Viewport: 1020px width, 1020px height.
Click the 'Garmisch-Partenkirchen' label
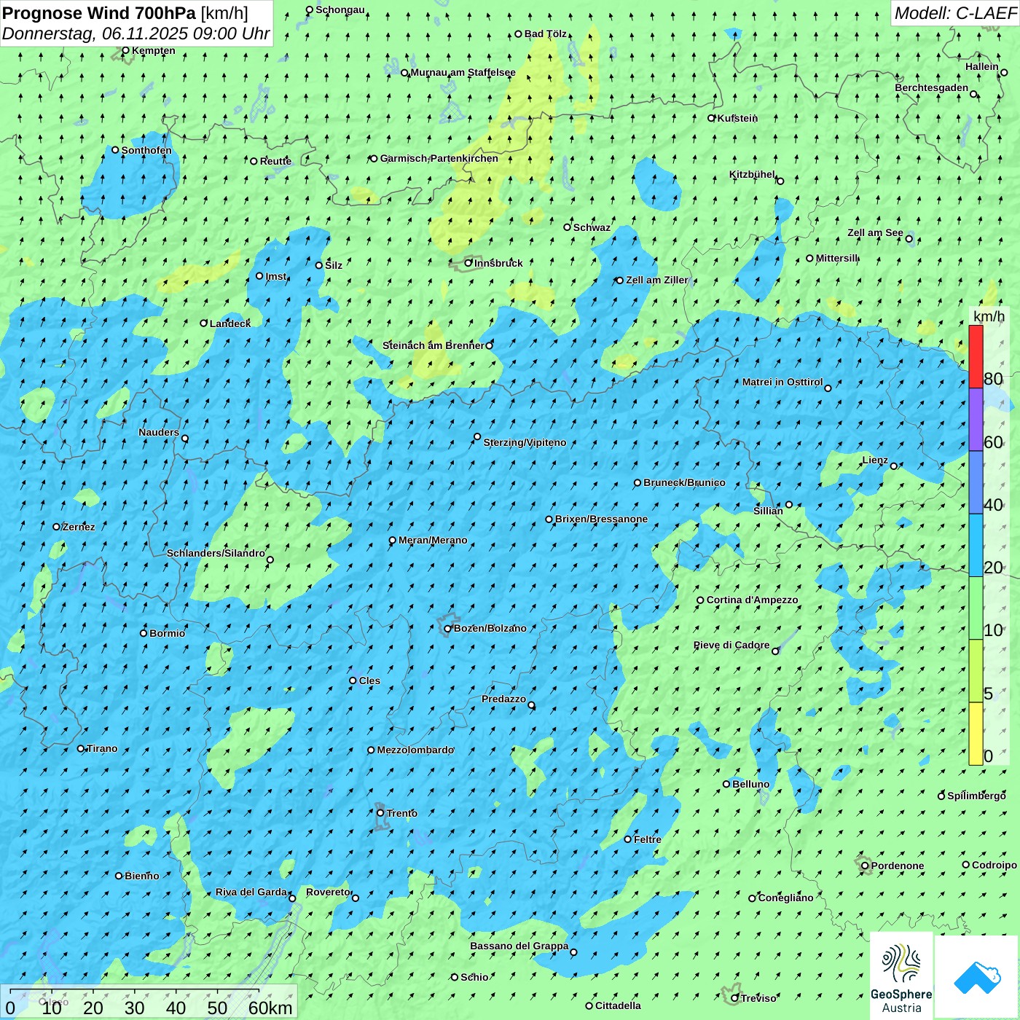(x=439, y=158)
